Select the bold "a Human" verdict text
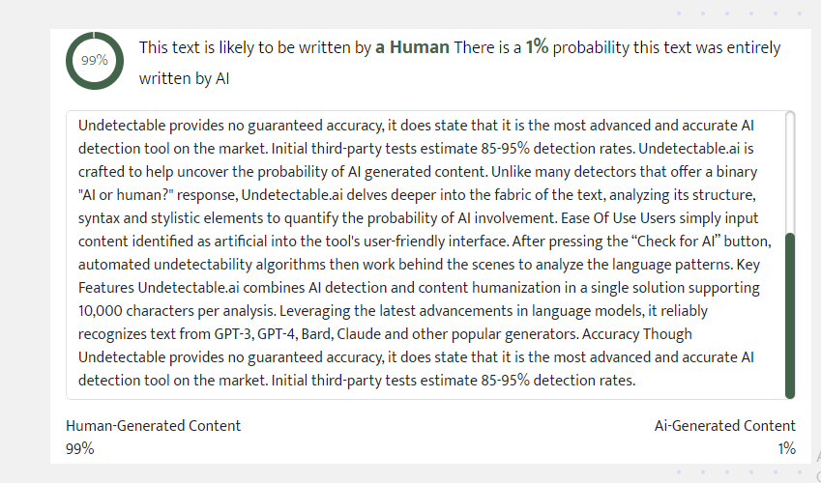Screen dimensions: 821x483 [x=412, y=47]
